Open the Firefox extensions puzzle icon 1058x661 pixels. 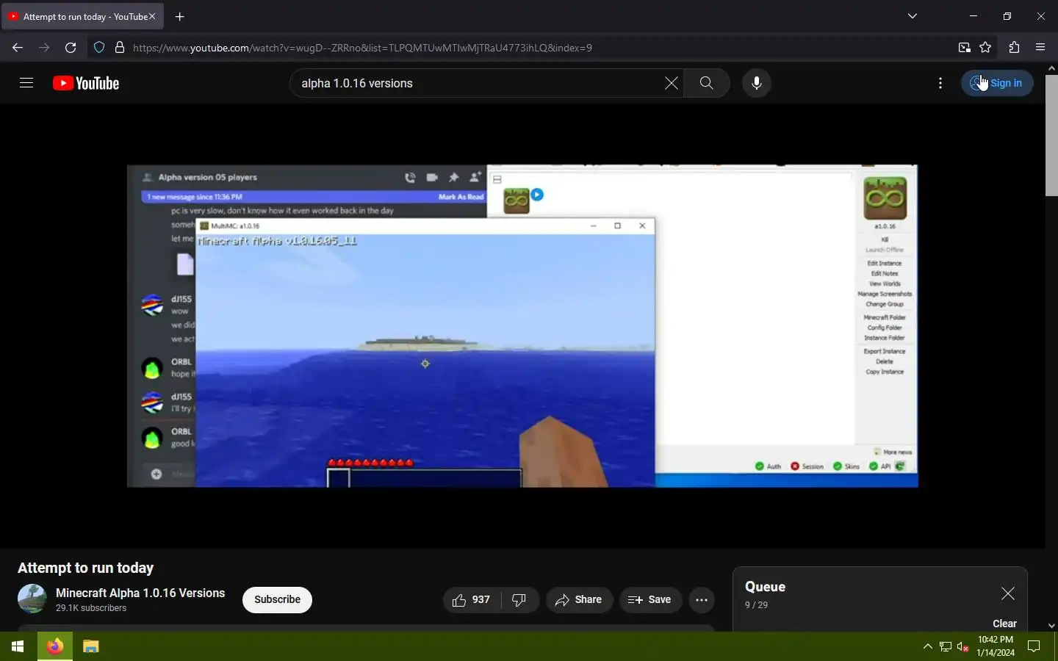pos(1014,48)
